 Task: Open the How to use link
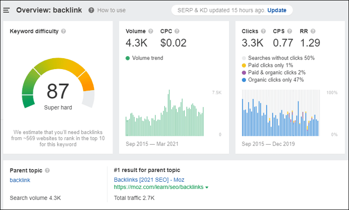[111, 10]
